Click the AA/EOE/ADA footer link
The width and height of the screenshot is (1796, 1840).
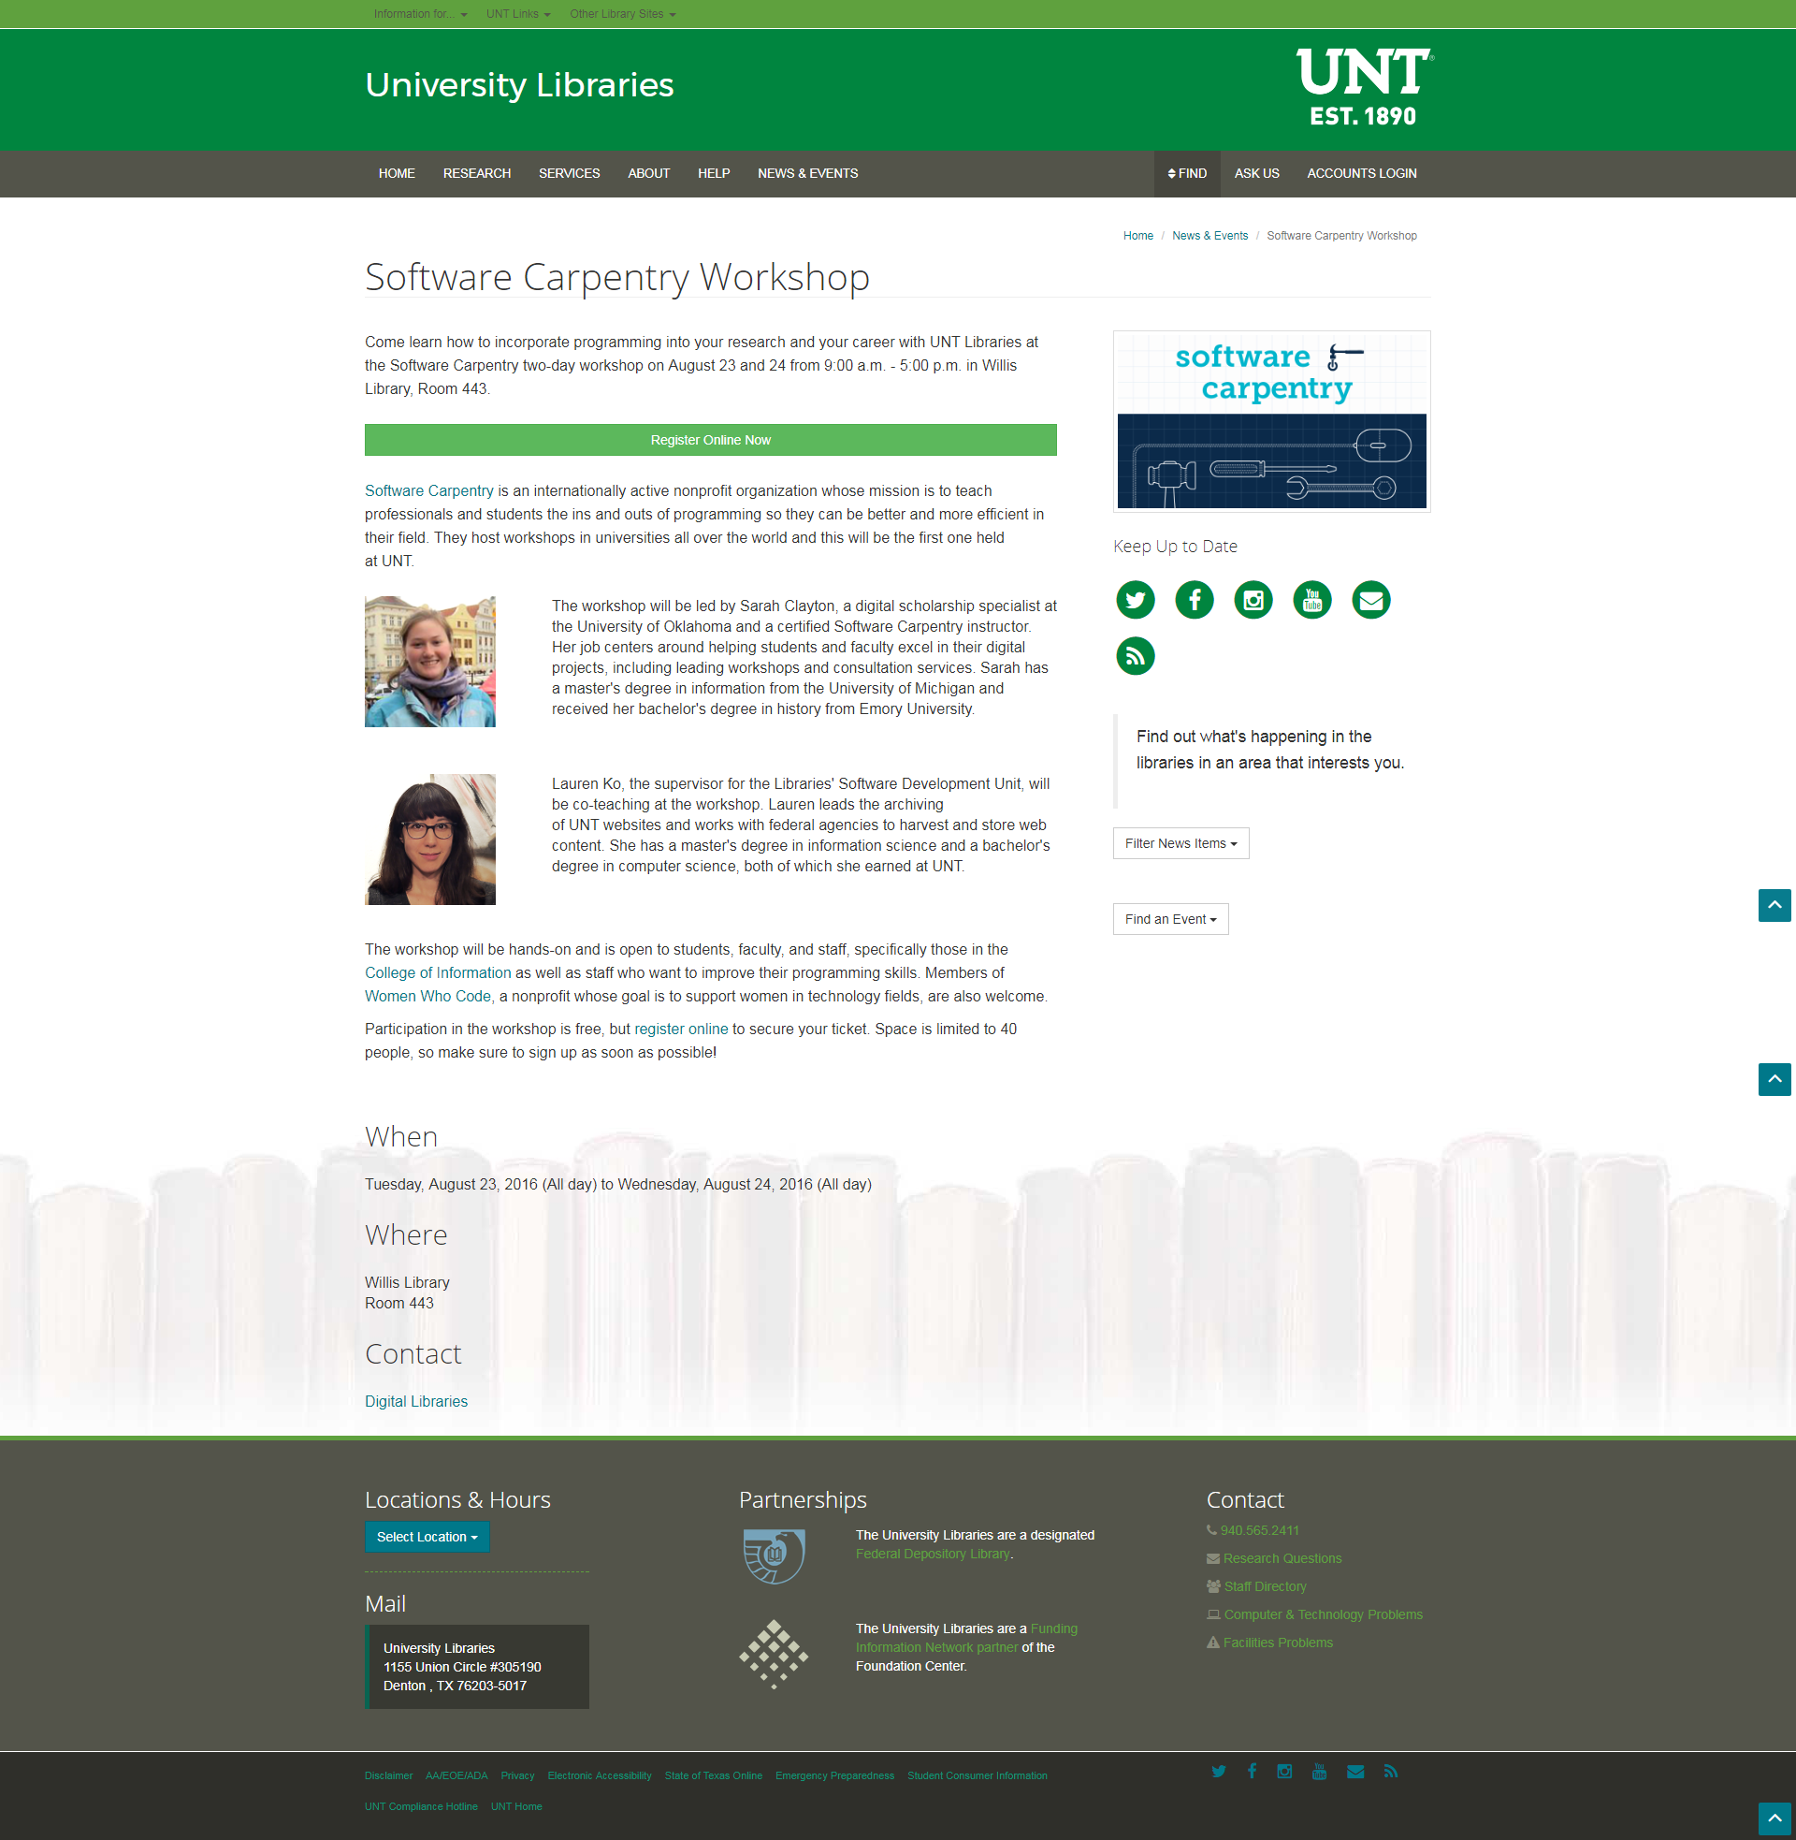click(x=456, y=1775)
